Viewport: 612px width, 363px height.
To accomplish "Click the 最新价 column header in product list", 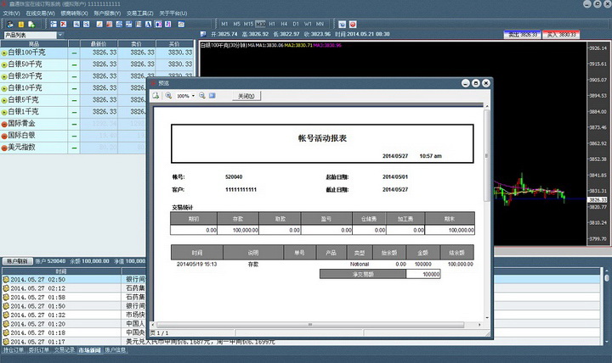I will point(99,43).
